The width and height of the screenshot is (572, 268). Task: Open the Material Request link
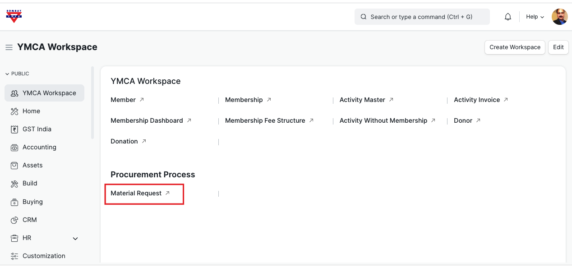point(136,193)
